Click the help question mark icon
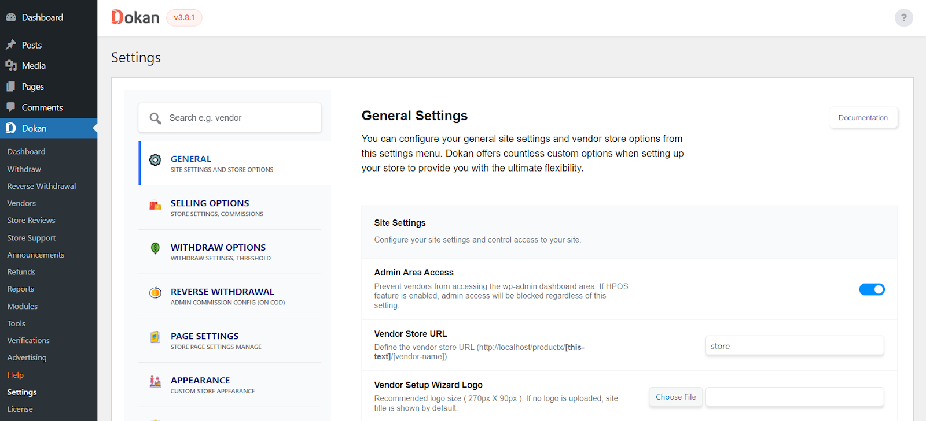Screen dimensions: 926x421 pos(903,17)
